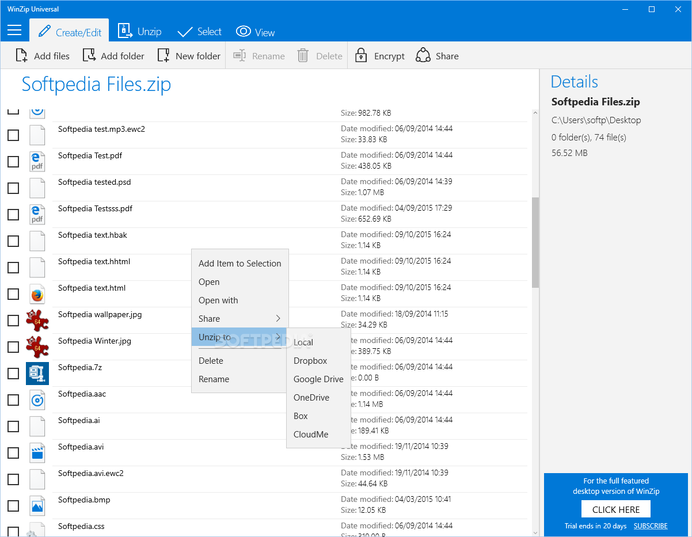The image size is (692, 537).
Task: Click the file list scrollbar thumb
Action: tap(535, 242)
